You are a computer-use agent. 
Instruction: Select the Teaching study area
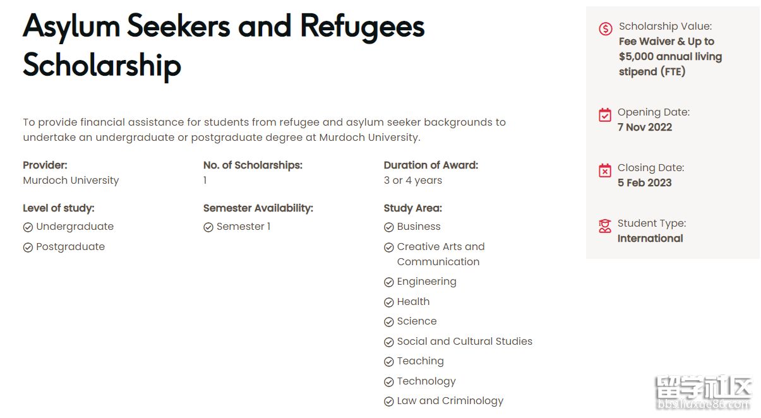(x=420, y=361)
